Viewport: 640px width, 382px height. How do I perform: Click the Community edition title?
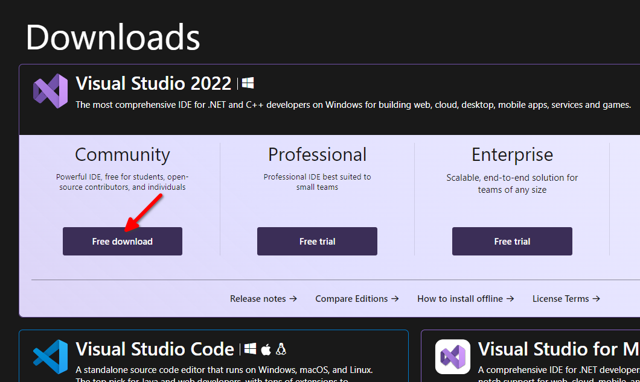tap(123, 155)
